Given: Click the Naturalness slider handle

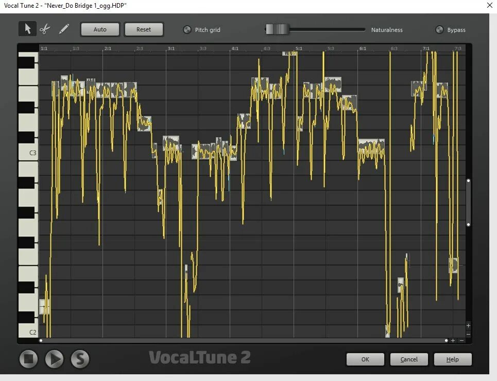Looking at the screenshot, I should coord(278,29).
